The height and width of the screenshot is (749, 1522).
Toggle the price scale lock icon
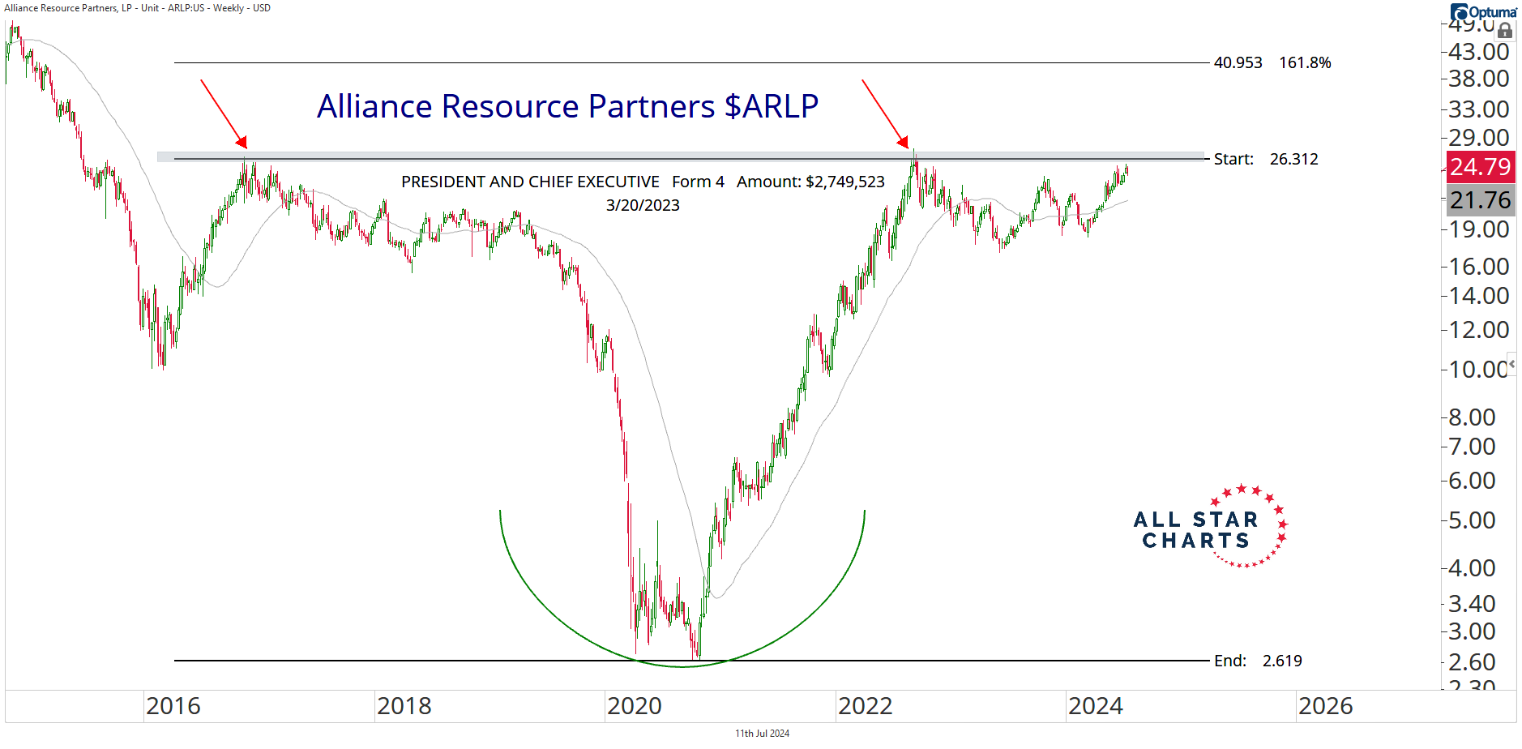[x=1504, y=31]
